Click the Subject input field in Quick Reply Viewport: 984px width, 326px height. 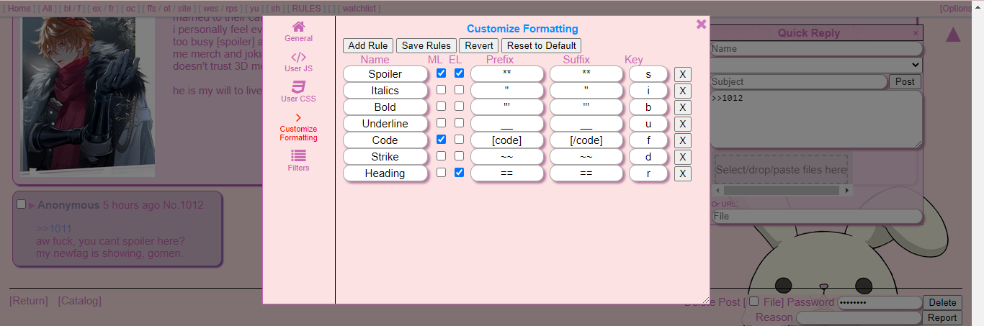798,82
